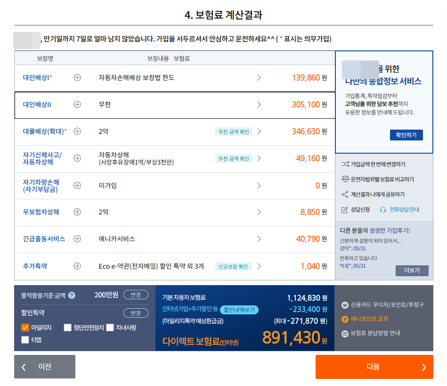Image resolution: width=447 pixels, height=386 pixels.
Task: Click 추가특약 coverage name
Action: click(35, 266)
